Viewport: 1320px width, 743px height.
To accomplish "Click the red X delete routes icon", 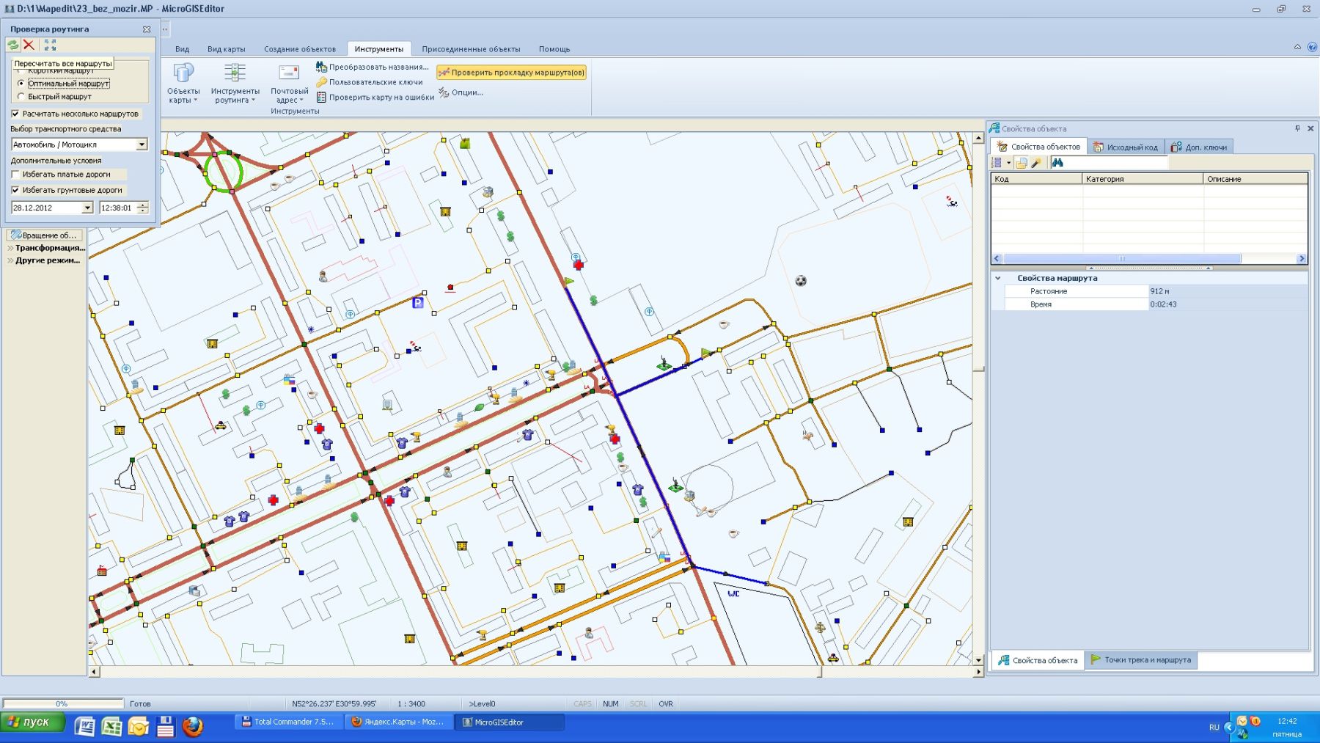I will 29,45.
